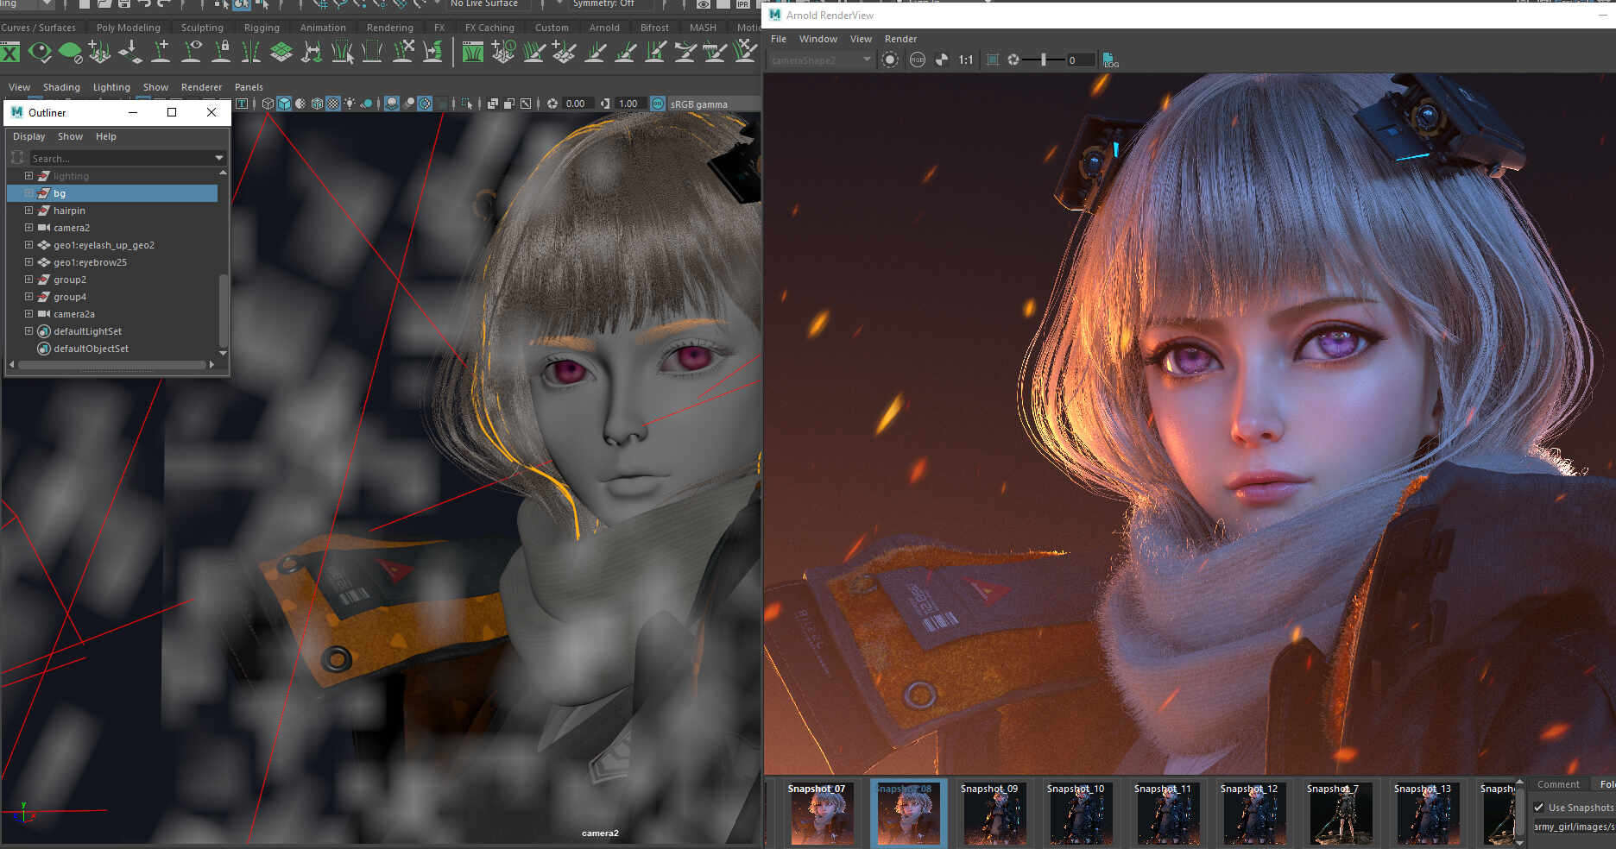Set render view to 1:1 zoom
Screen dimensions: 1616x849
coord(965,60)
